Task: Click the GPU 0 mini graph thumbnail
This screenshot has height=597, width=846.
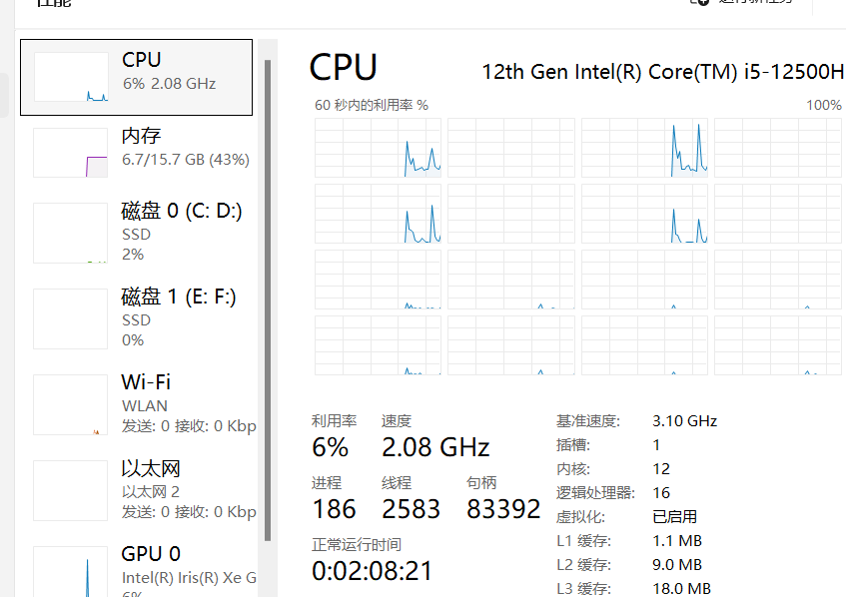Action: tap(71, 572)
